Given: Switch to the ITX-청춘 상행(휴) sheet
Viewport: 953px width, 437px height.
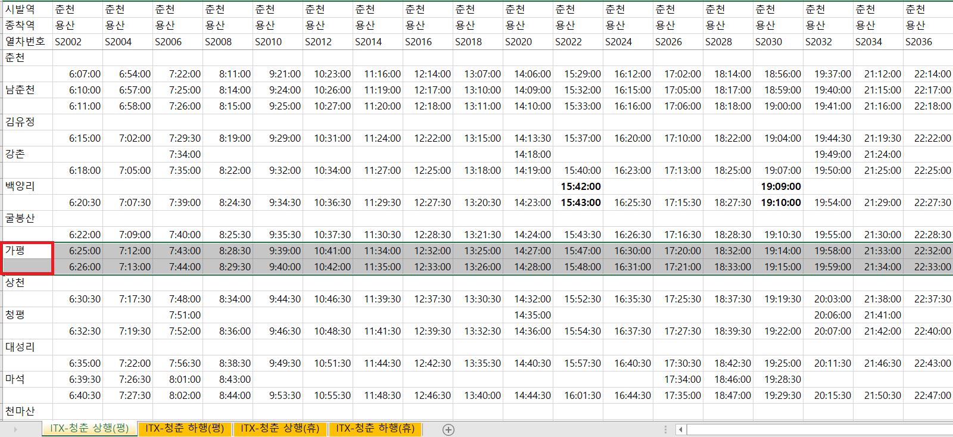Looking at the screenshot, I should point(280,429).
